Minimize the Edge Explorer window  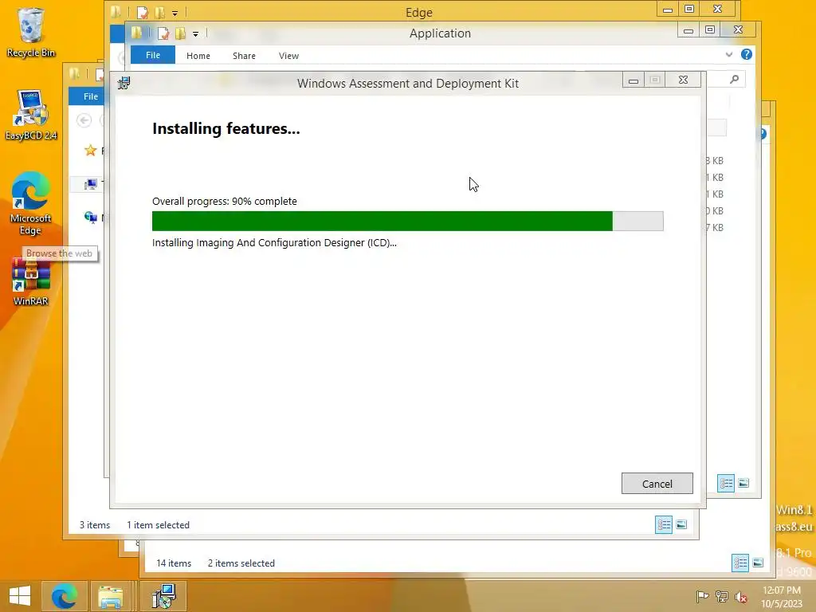pos(668,9)
